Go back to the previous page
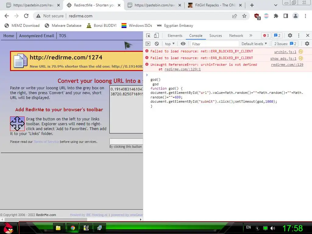312x234 pixels. point(7,16)
